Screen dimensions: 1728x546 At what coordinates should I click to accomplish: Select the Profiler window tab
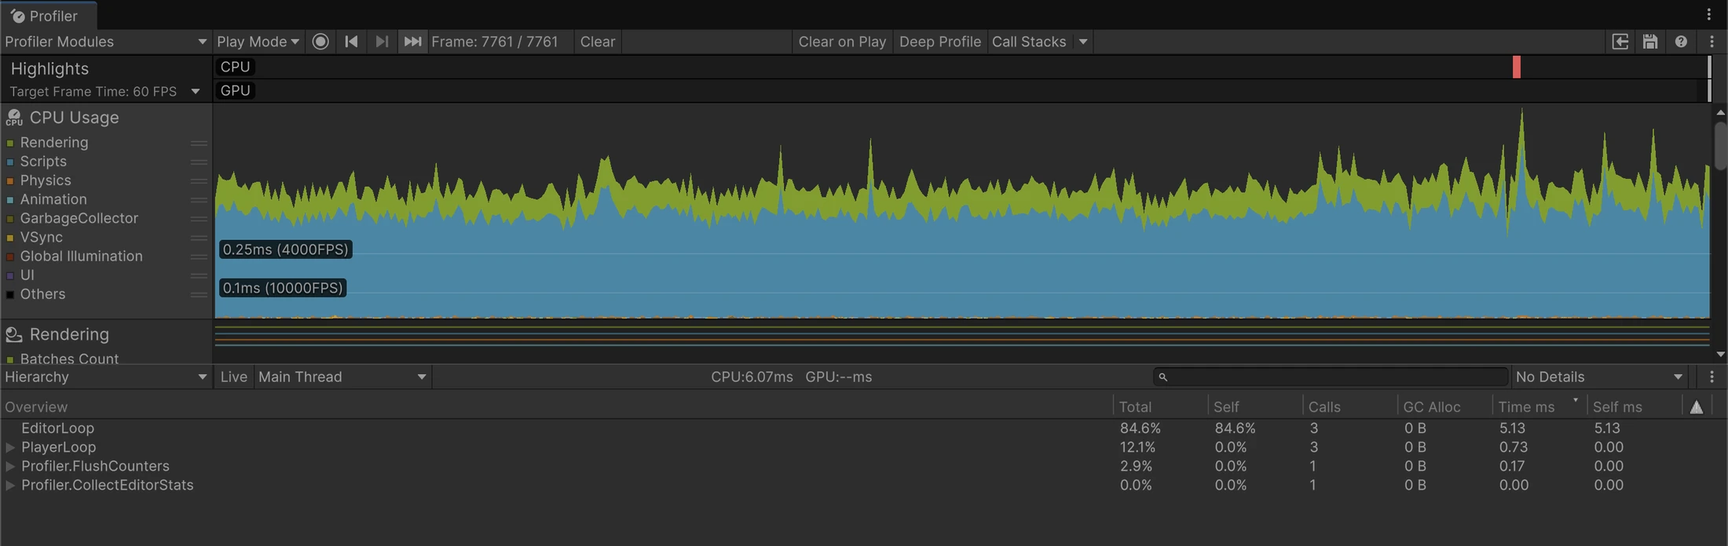point(49,16)
